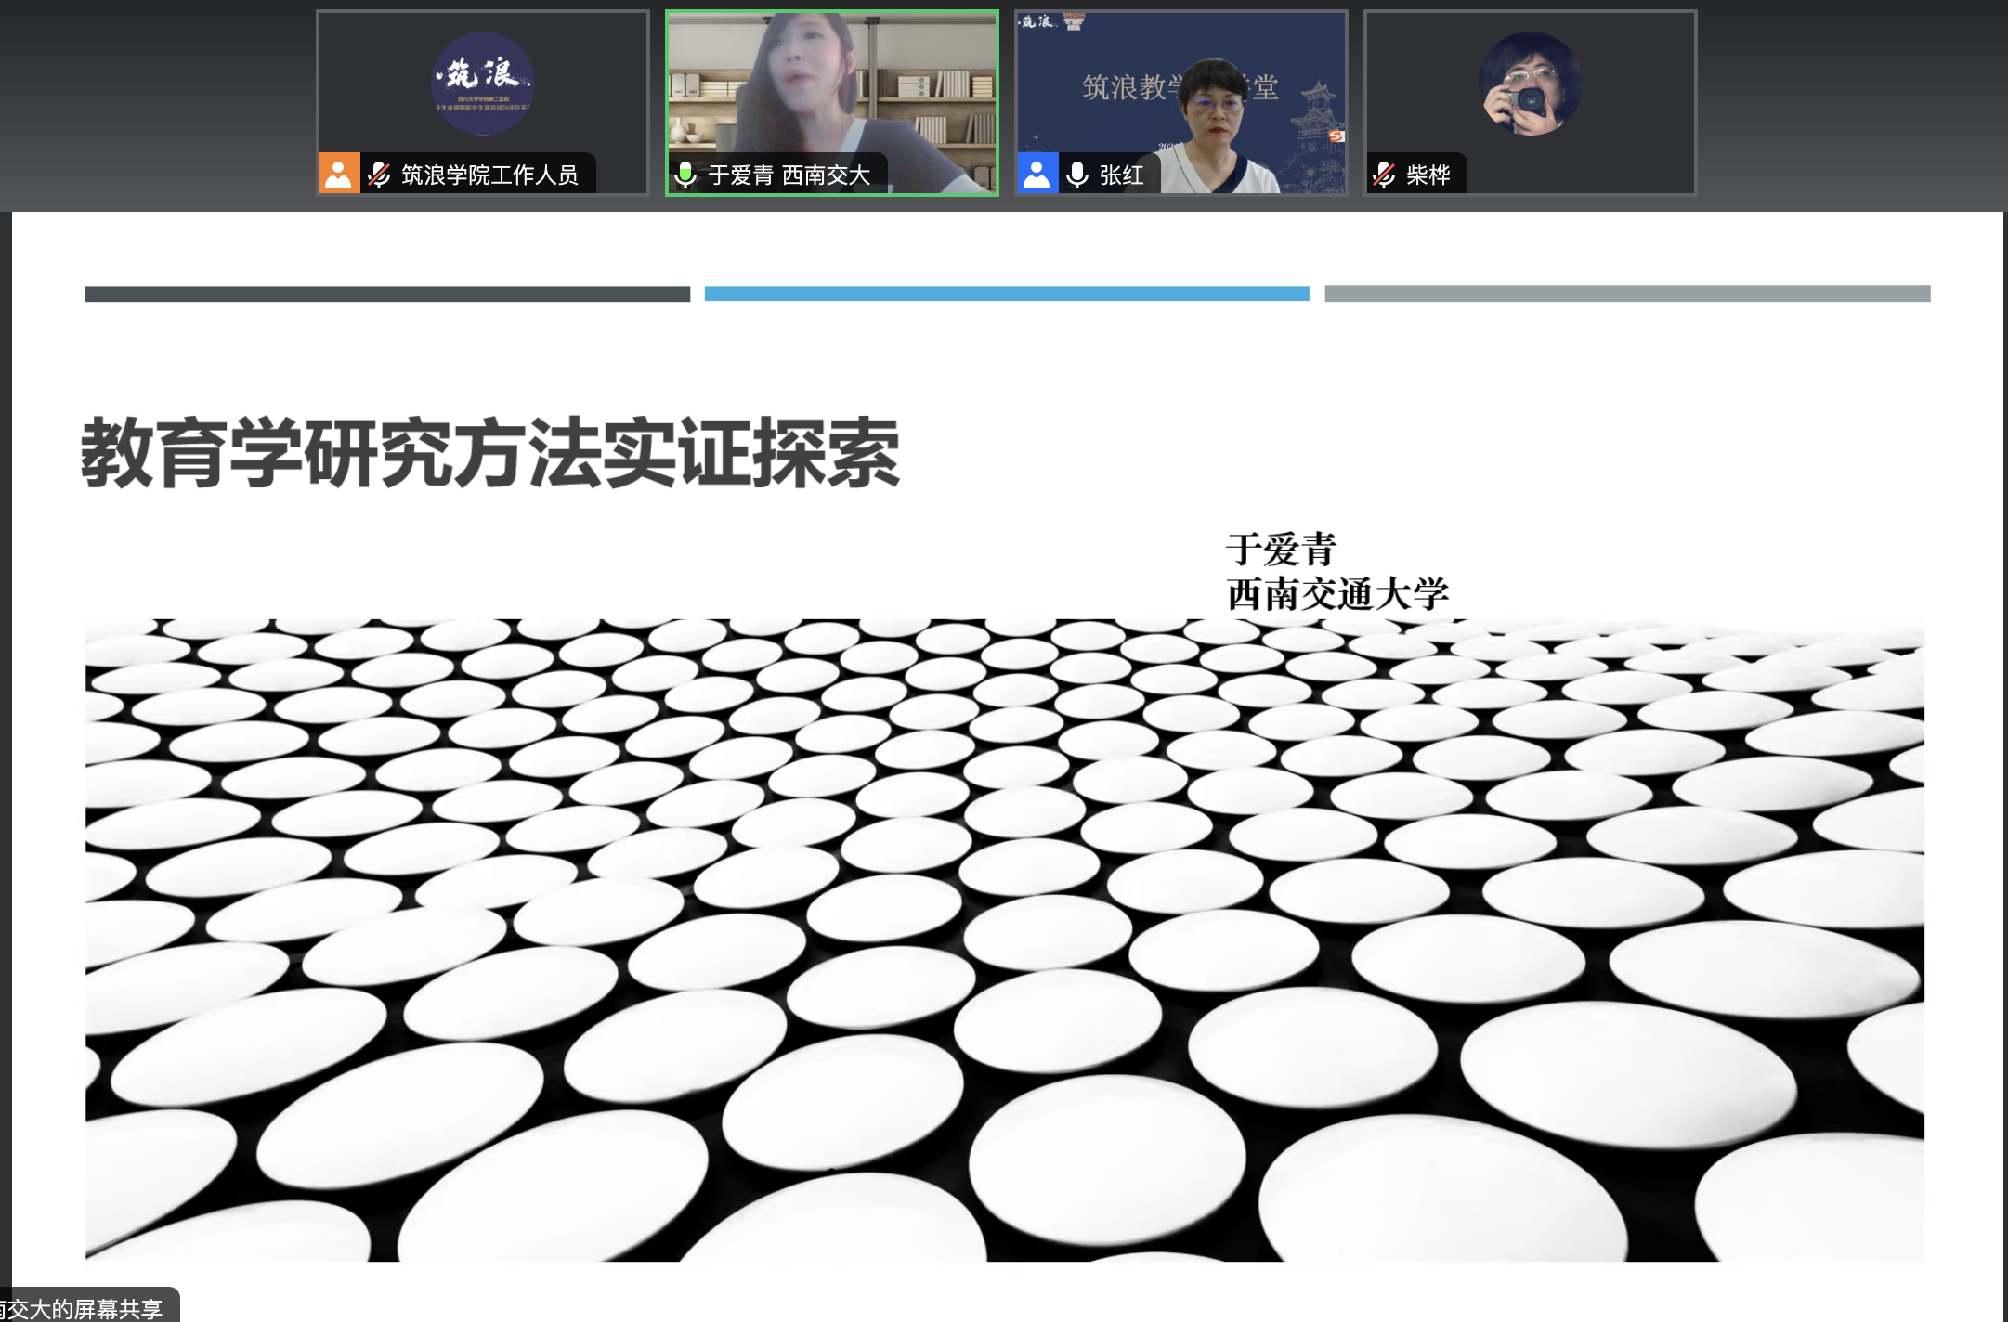2008x1322 pixels.
Task: Click the microphone icon next to 张红
Action: 1077,174
